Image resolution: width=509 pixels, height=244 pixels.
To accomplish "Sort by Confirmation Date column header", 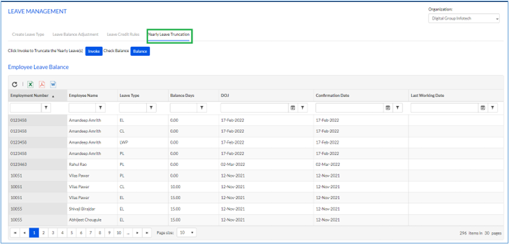I will pyautogui.click(x=332, y=96).
